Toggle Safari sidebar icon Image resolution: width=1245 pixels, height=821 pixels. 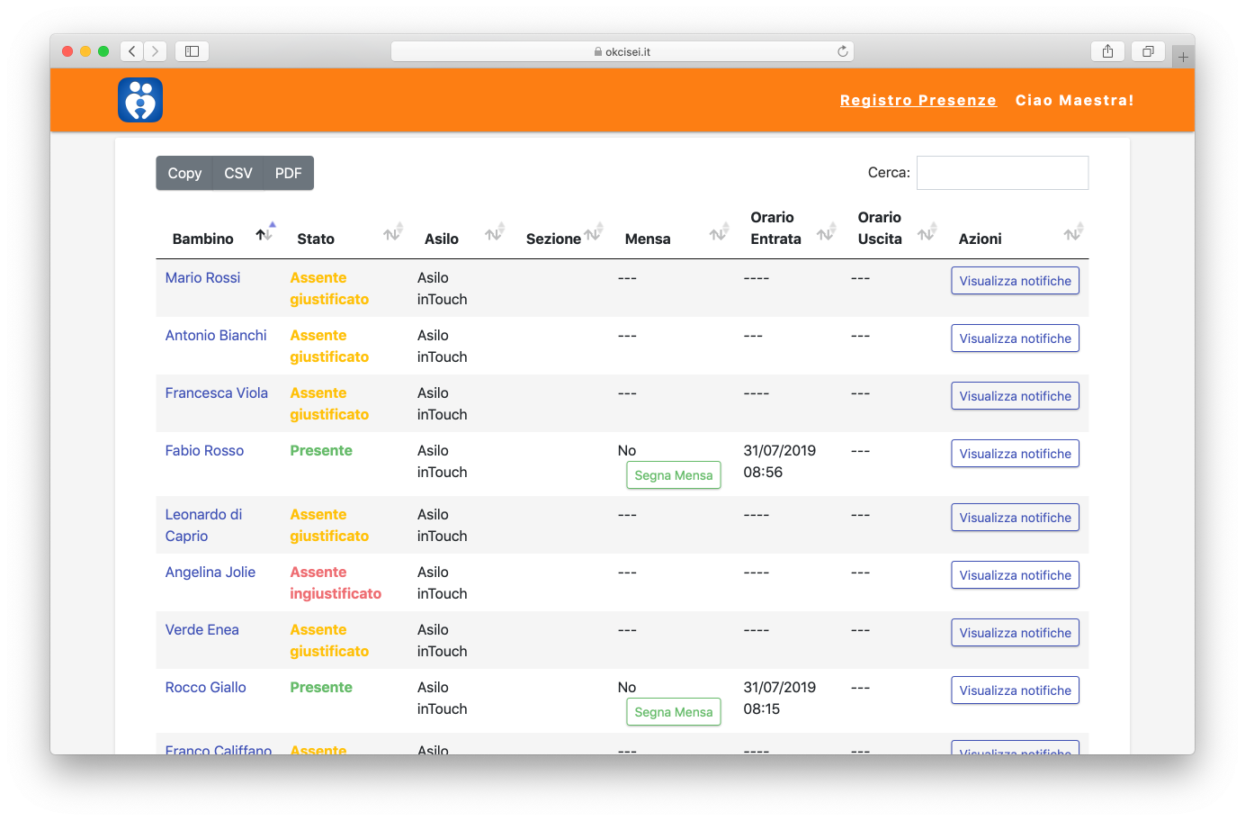(x=192, y=51)
